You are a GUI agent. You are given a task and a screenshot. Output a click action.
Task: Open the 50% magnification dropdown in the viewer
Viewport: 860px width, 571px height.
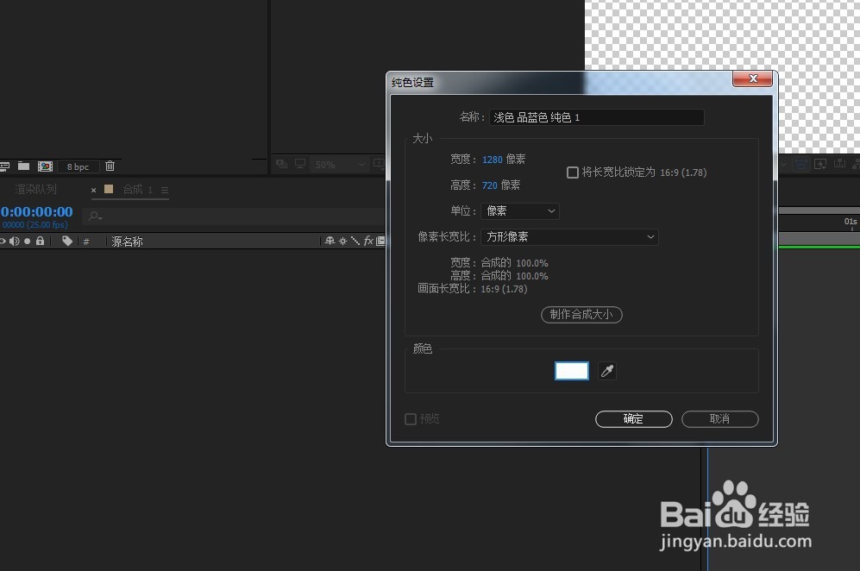click(340, 165)
